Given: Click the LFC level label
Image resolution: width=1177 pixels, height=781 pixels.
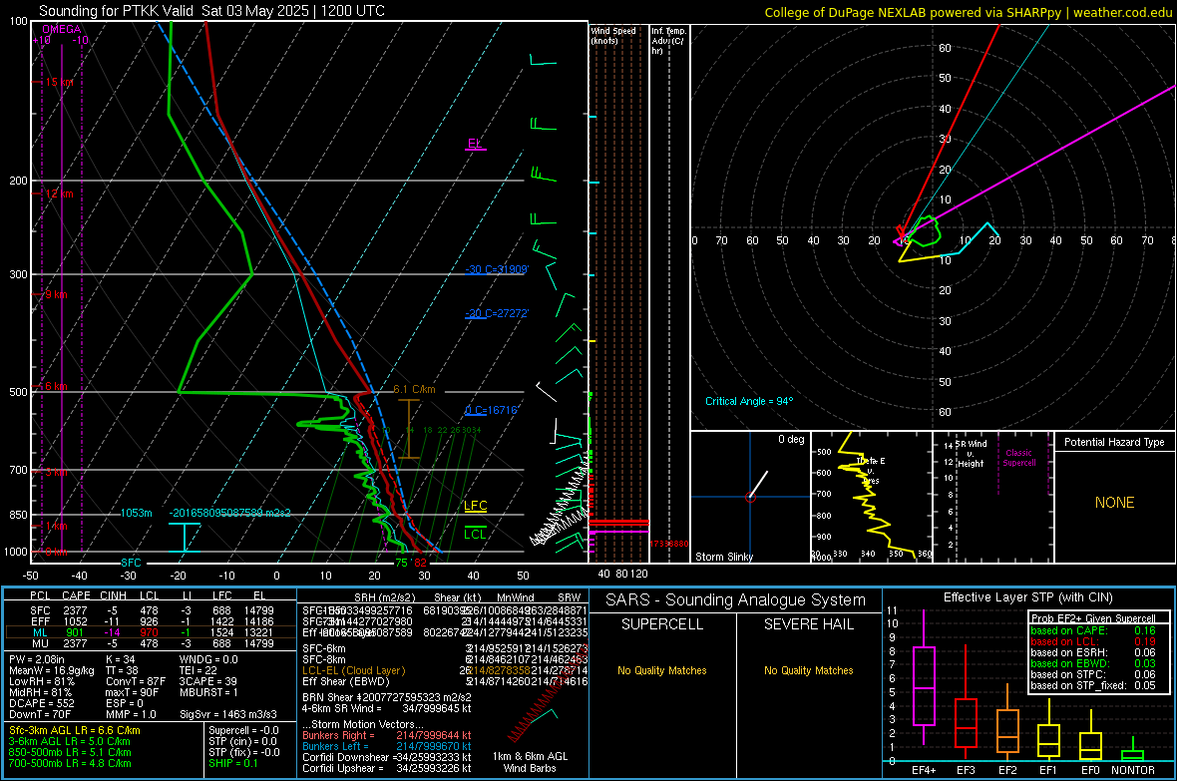Looking at the screenshot, I should (x=475, y=506).
